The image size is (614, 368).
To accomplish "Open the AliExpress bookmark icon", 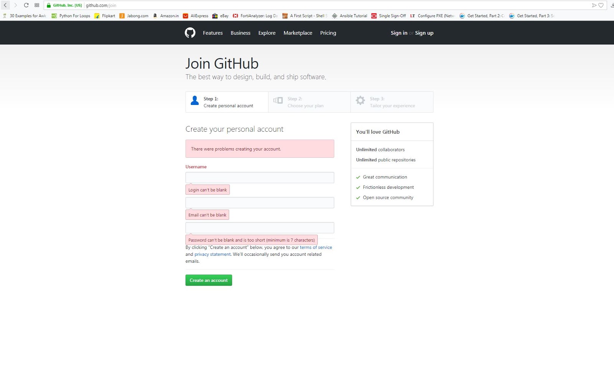I will point(187,16).
